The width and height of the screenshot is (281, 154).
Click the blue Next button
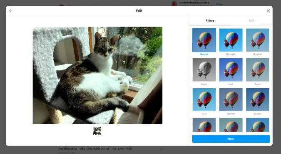pyautogui.click(x=231, y=139)
